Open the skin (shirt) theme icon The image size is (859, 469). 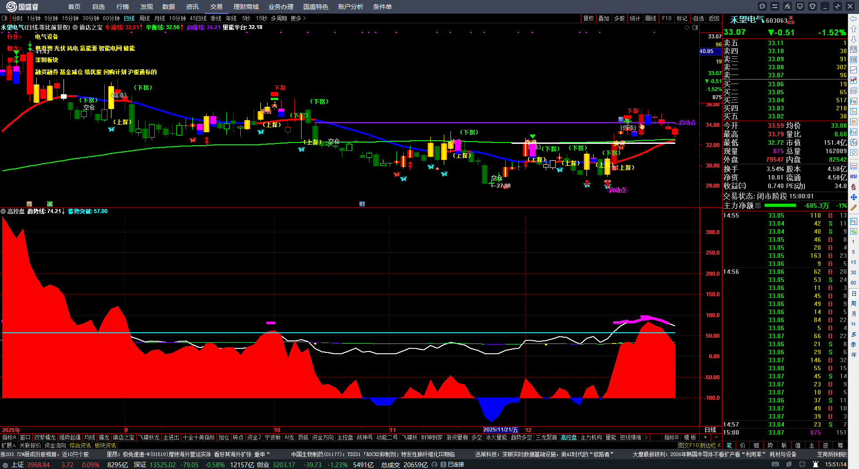(812, 6)
